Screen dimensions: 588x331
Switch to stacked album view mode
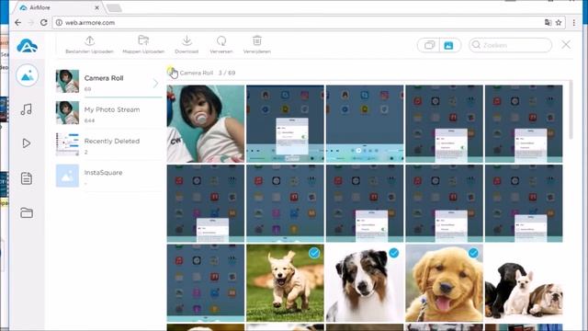429,45
